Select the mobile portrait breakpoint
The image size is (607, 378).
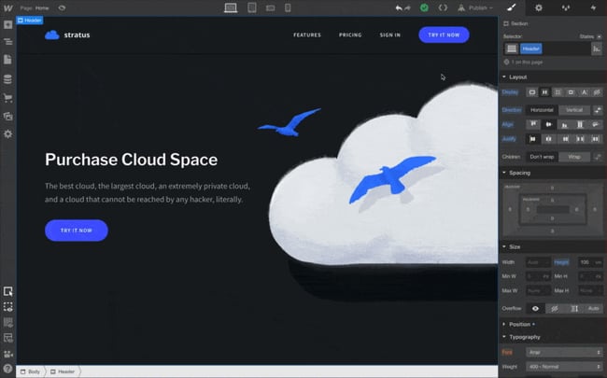click(288, 7)
